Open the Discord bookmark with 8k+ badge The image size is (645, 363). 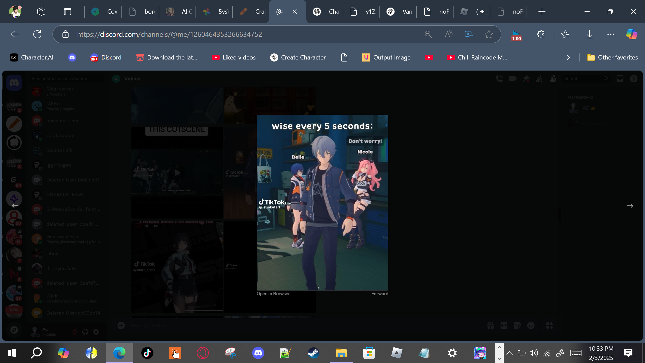(x=106, y=57)
